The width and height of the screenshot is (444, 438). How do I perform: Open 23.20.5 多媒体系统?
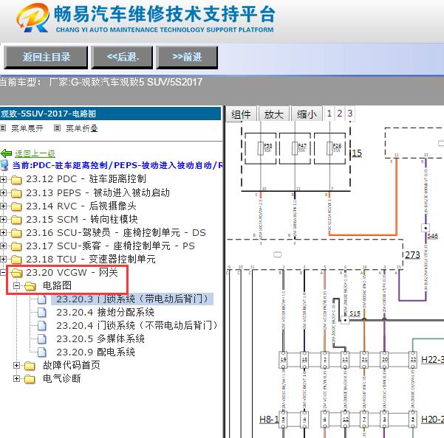tap(100, 338)
